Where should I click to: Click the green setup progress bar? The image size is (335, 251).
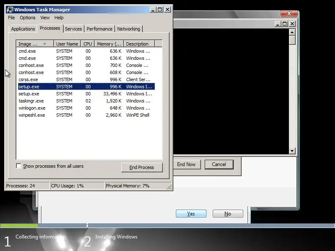(19, 225)
